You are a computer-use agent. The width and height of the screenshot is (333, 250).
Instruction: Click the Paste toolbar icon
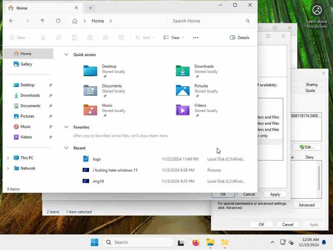click(74, 38)
